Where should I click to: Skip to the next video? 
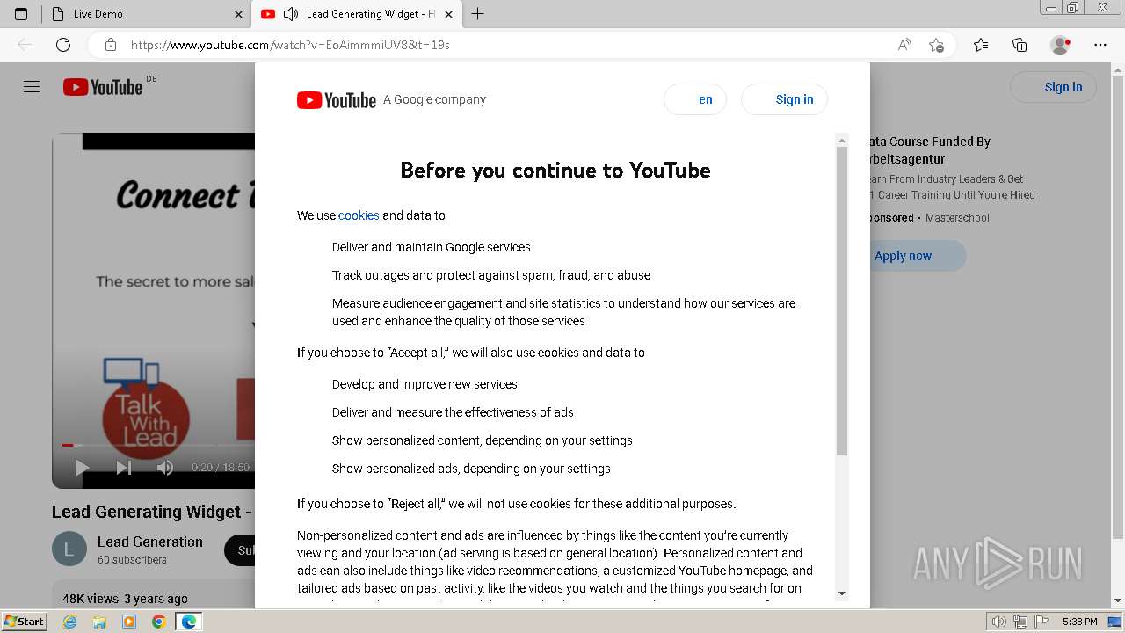click(124, 468)
